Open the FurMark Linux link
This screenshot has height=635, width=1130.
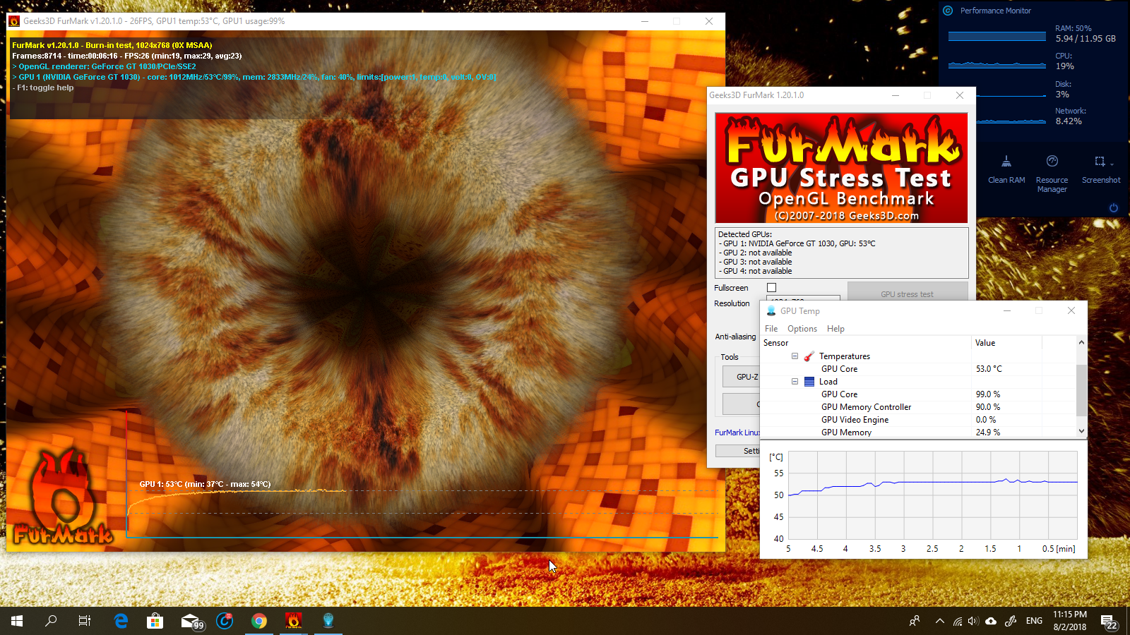[x=737, y=433]
